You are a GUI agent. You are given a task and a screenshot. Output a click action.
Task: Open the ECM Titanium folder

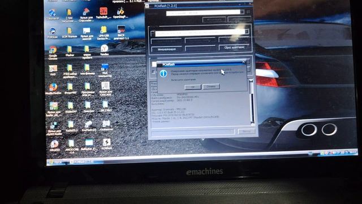click(69, 32)
